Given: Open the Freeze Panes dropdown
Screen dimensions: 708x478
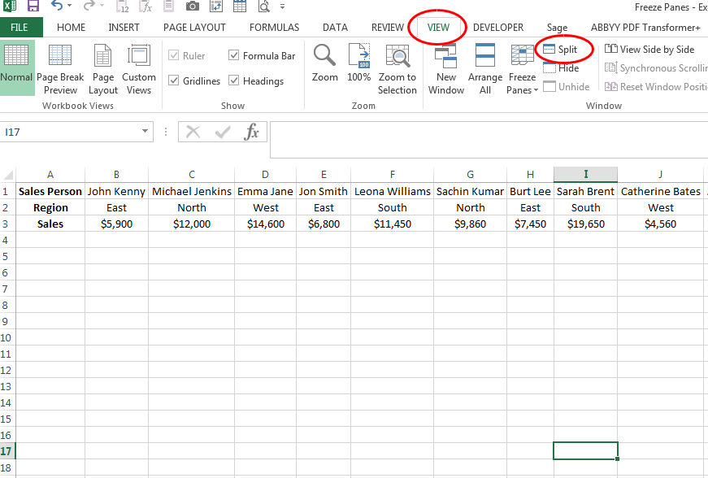Looking at the screenshot, I should [523, 69].
